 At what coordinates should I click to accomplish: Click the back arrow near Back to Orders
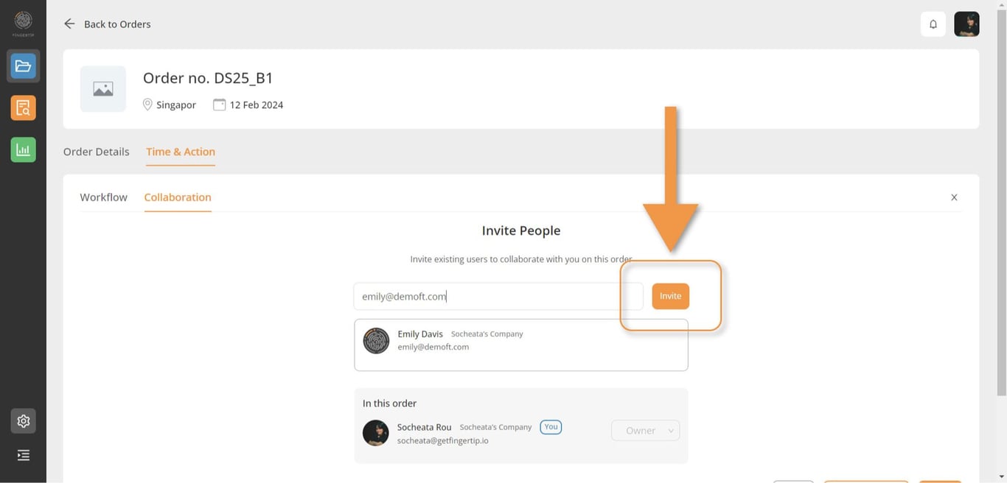point(69,23)
